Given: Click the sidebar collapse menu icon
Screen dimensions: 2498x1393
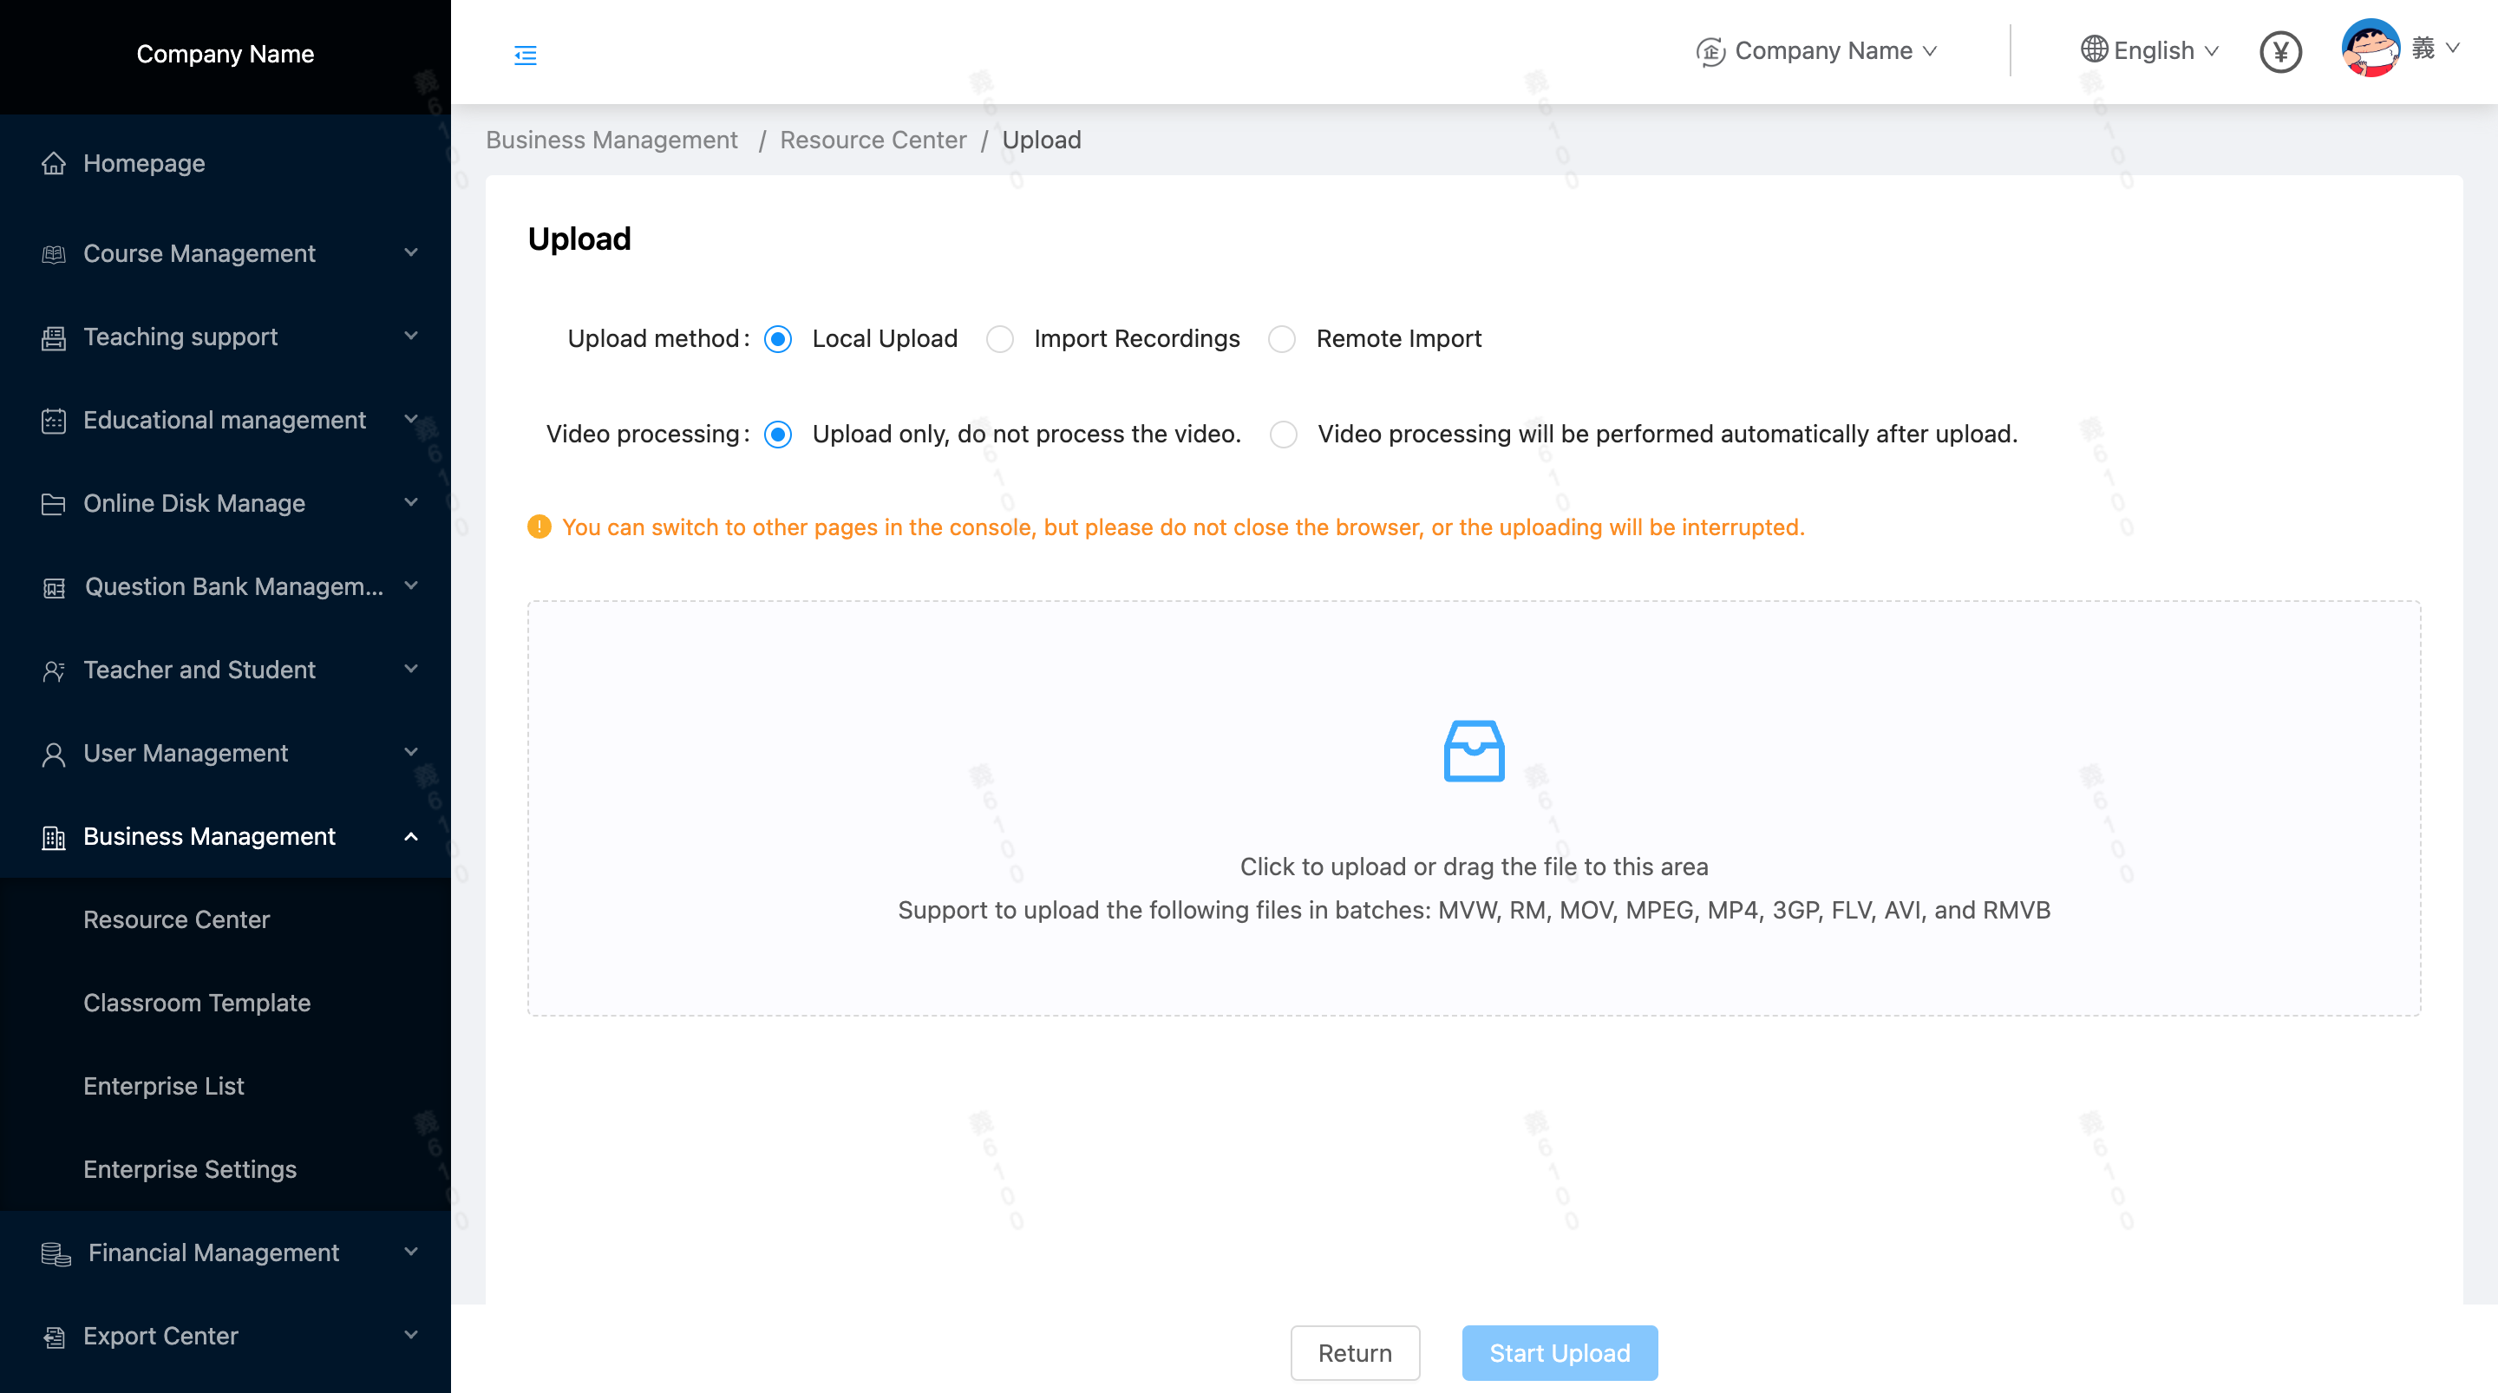Looking at the screenshot, I should click(525, 55).
